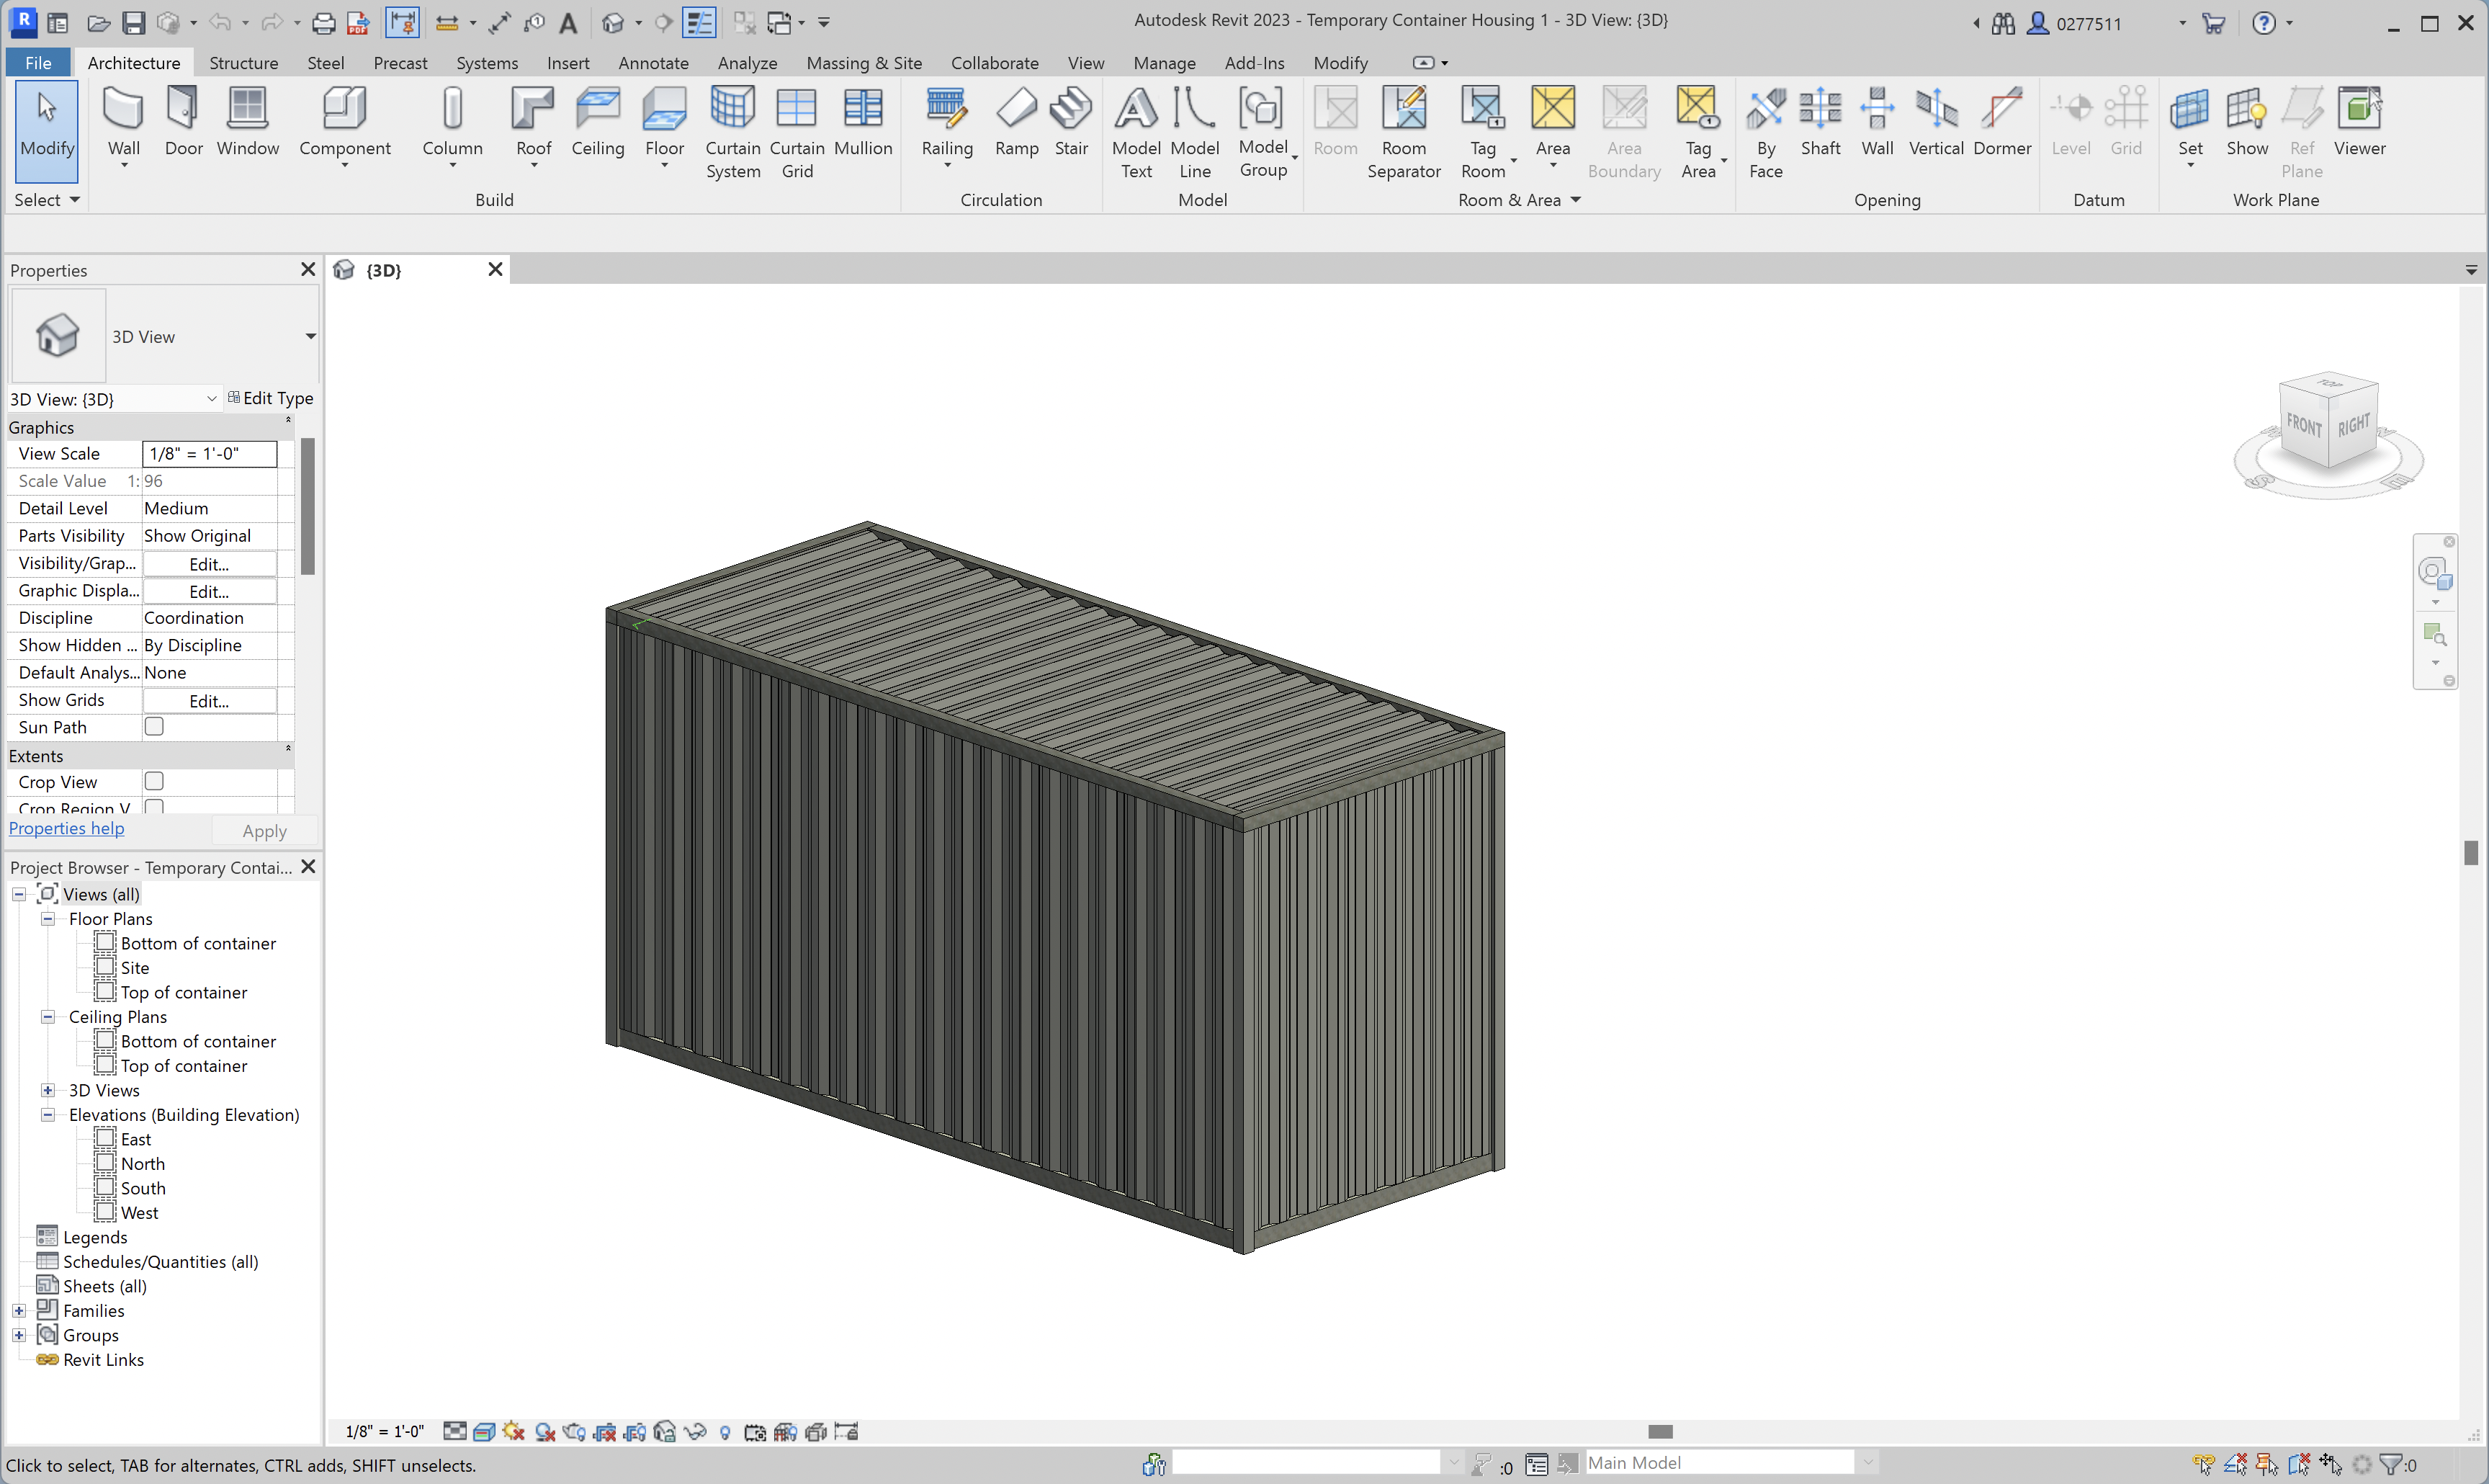This screenshot has width=2489, height=1484.
Task: Click the Properties help link
Action: coord(66,828)
